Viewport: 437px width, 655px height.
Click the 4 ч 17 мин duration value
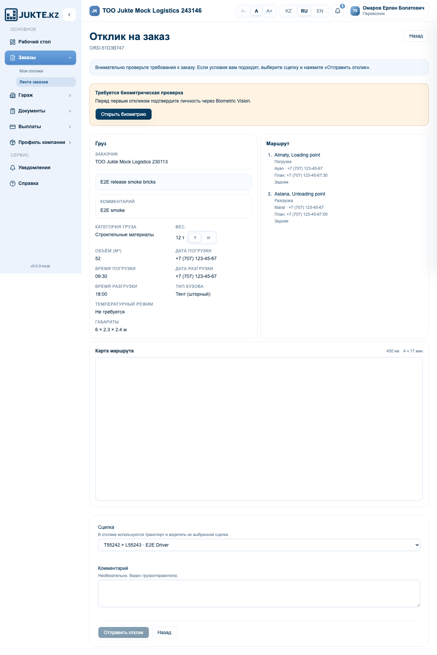(x=413, y=351)
